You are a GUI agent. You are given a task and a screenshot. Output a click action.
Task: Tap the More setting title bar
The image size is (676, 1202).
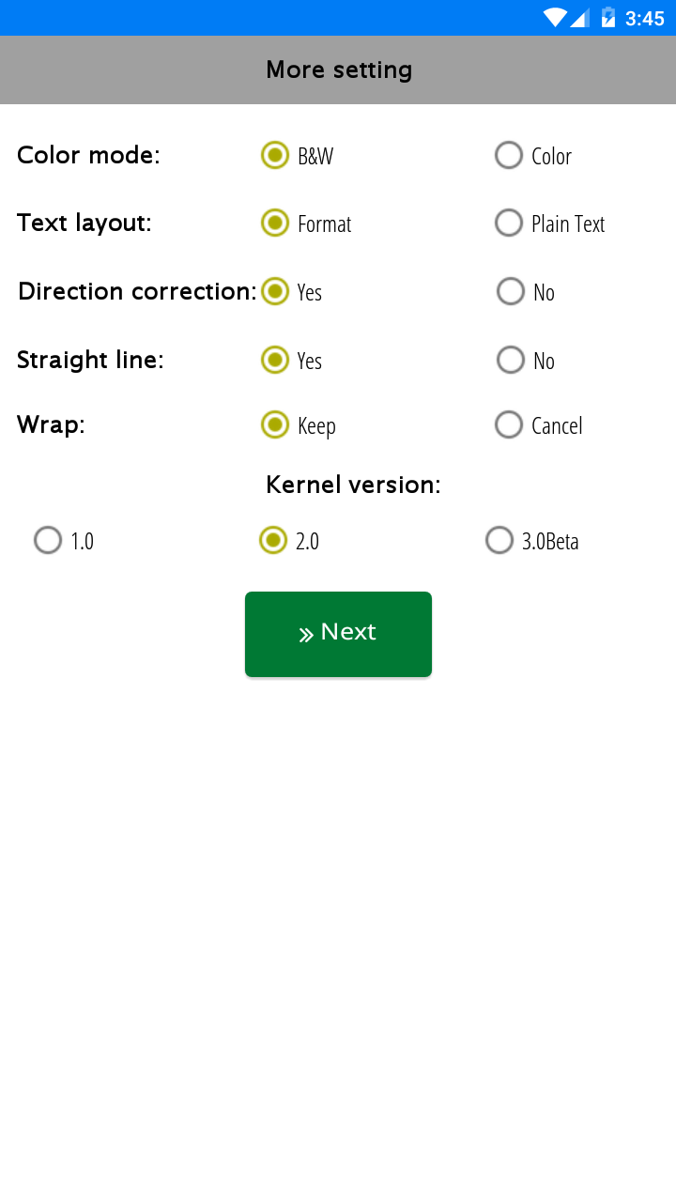338,69
